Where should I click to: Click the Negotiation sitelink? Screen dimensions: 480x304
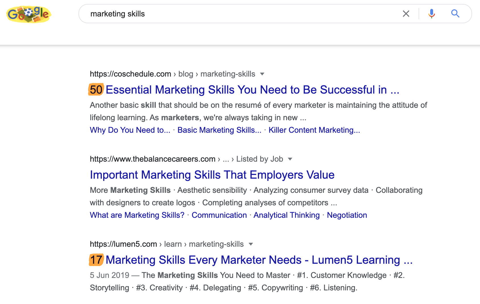(x=347, y=215)
